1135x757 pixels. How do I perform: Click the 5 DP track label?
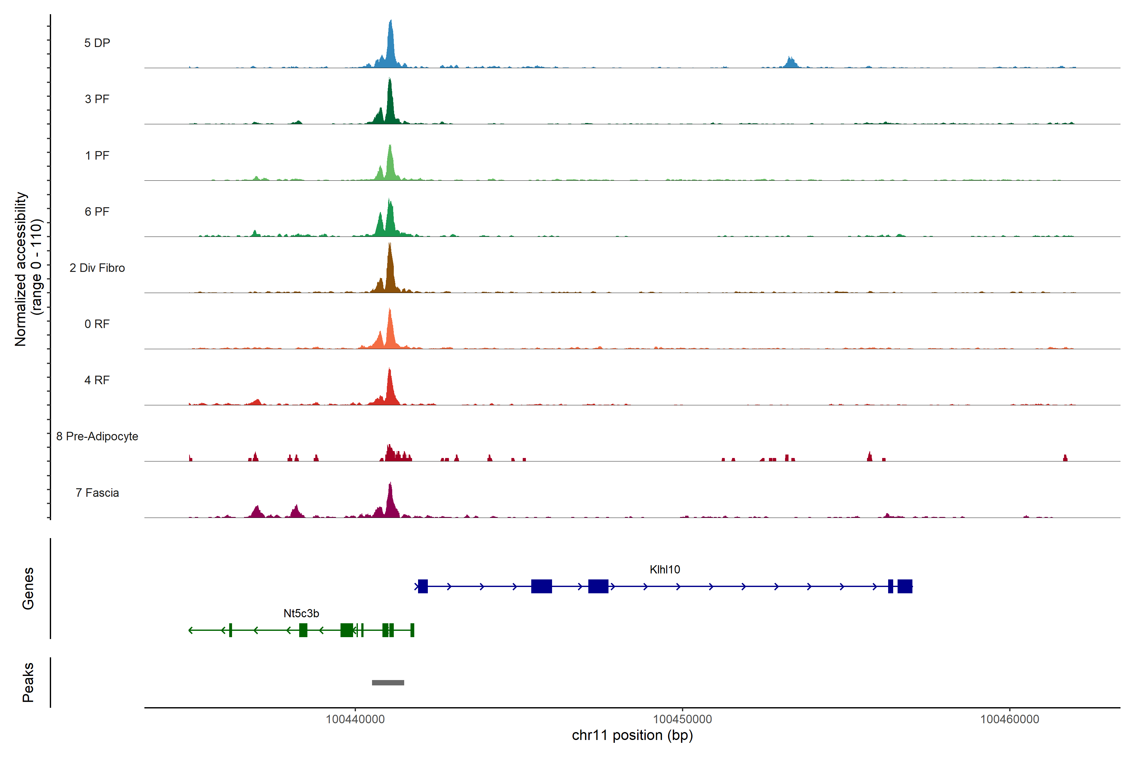click(x=97, y=43)
